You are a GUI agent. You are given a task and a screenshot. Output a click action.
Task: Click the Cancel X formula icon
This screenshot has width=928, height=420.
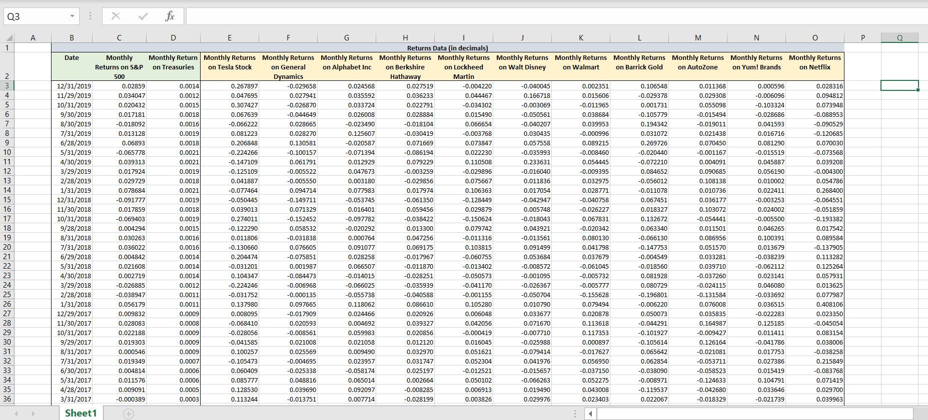pos(116,16)
